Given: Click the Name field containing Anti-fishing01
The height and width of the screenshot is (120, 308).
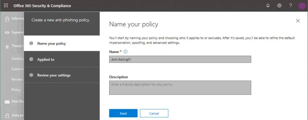Looking at the screenshot, I should pos(180,59).
